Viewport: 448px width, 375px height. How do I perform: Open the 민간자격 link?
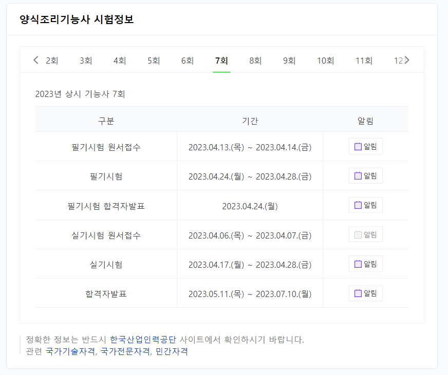point(172,351)
